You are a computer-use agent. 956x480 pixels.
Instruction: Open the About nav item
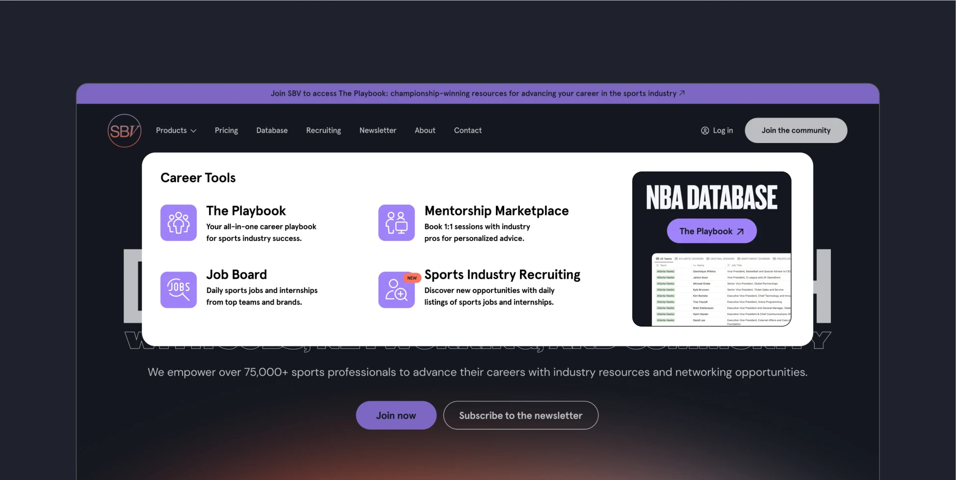click(x=425, y=131)
